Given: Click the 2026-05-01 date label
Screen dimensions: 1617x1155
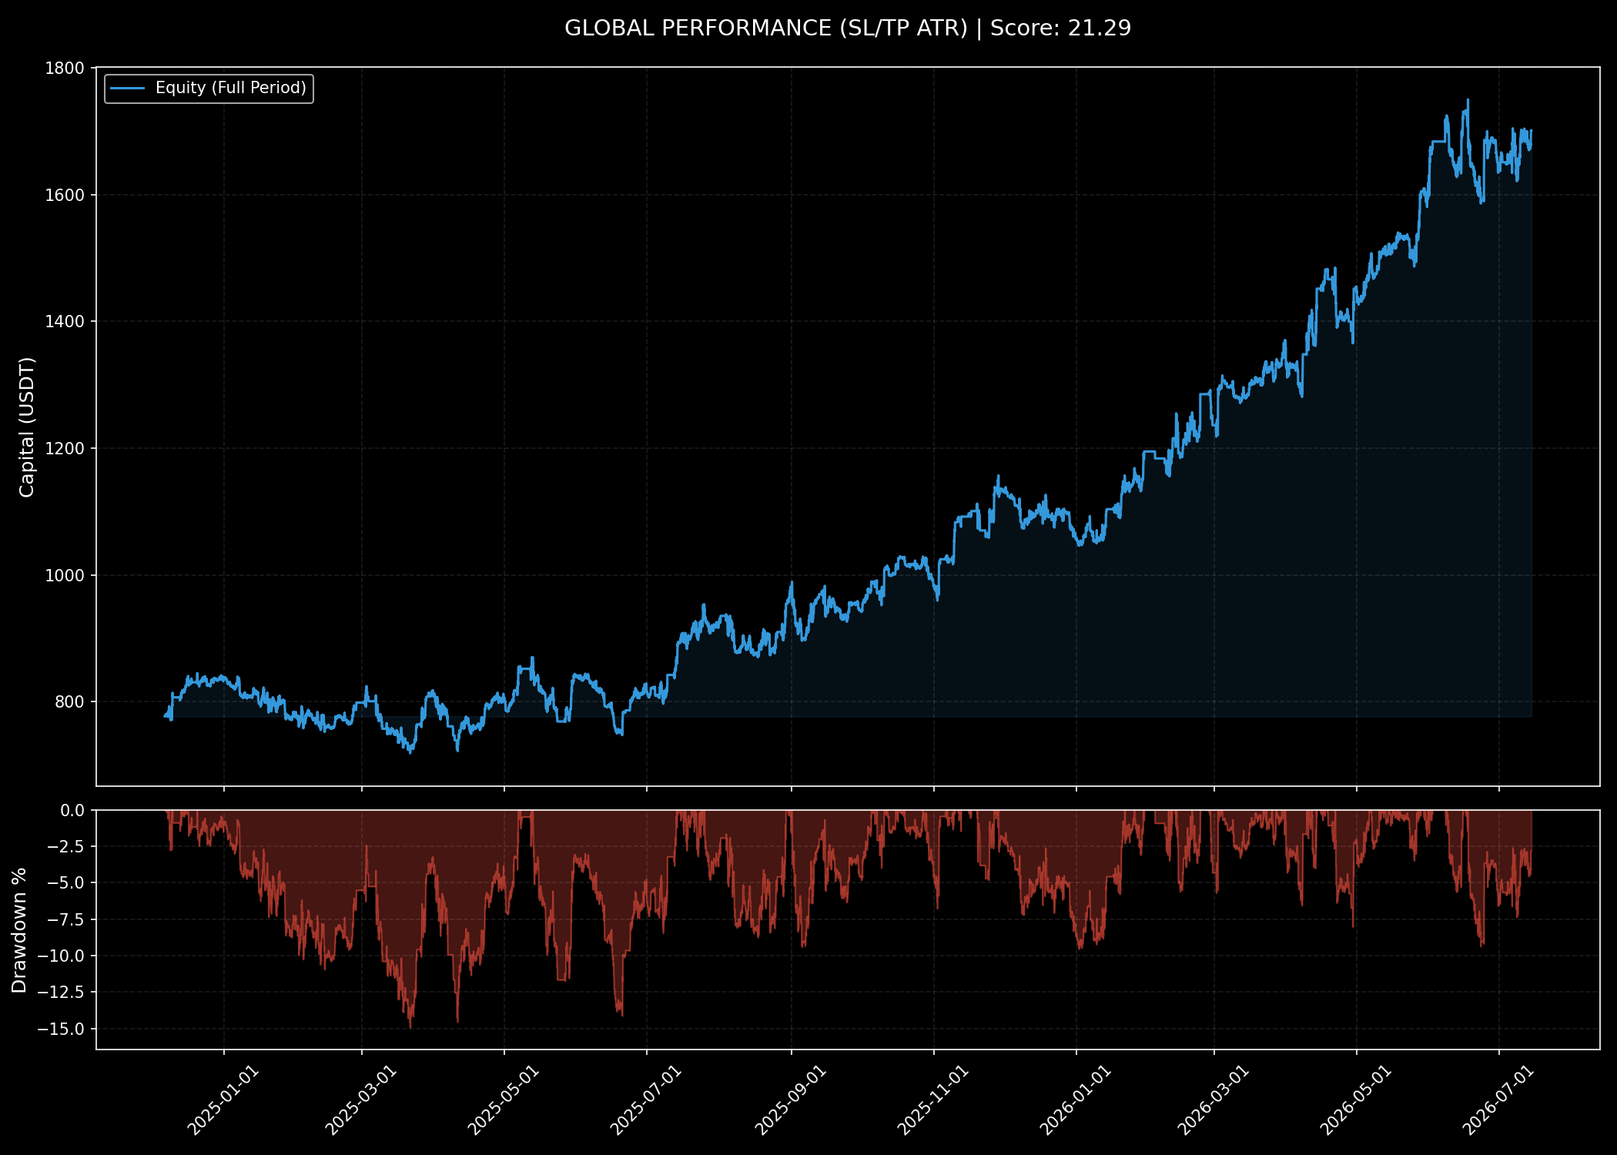Looking at the screenshot, I should [x=1356, y=1100].
